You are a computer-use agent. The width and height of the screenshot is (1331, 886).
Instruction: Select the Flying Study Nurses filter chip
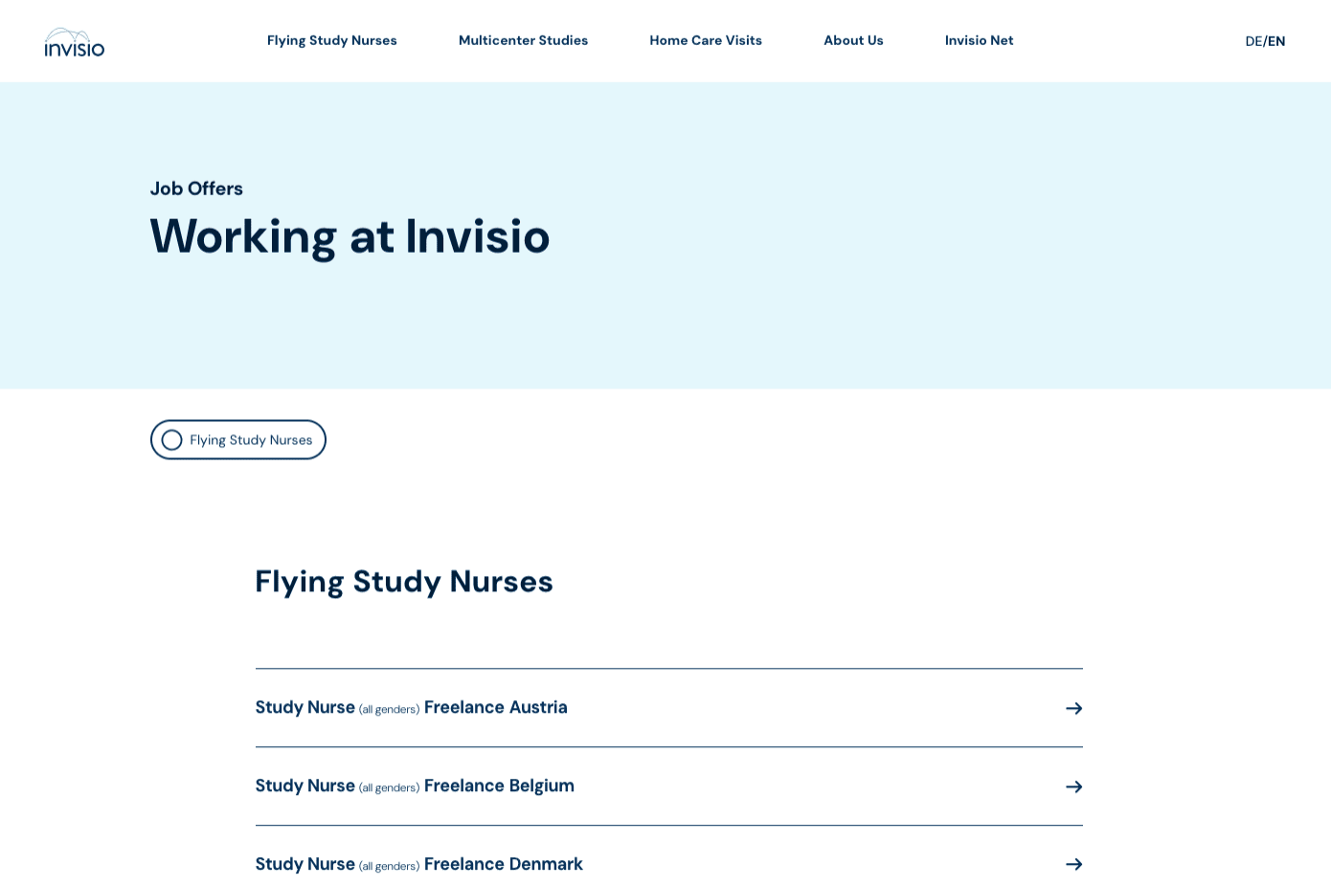(x=238, y=440)
